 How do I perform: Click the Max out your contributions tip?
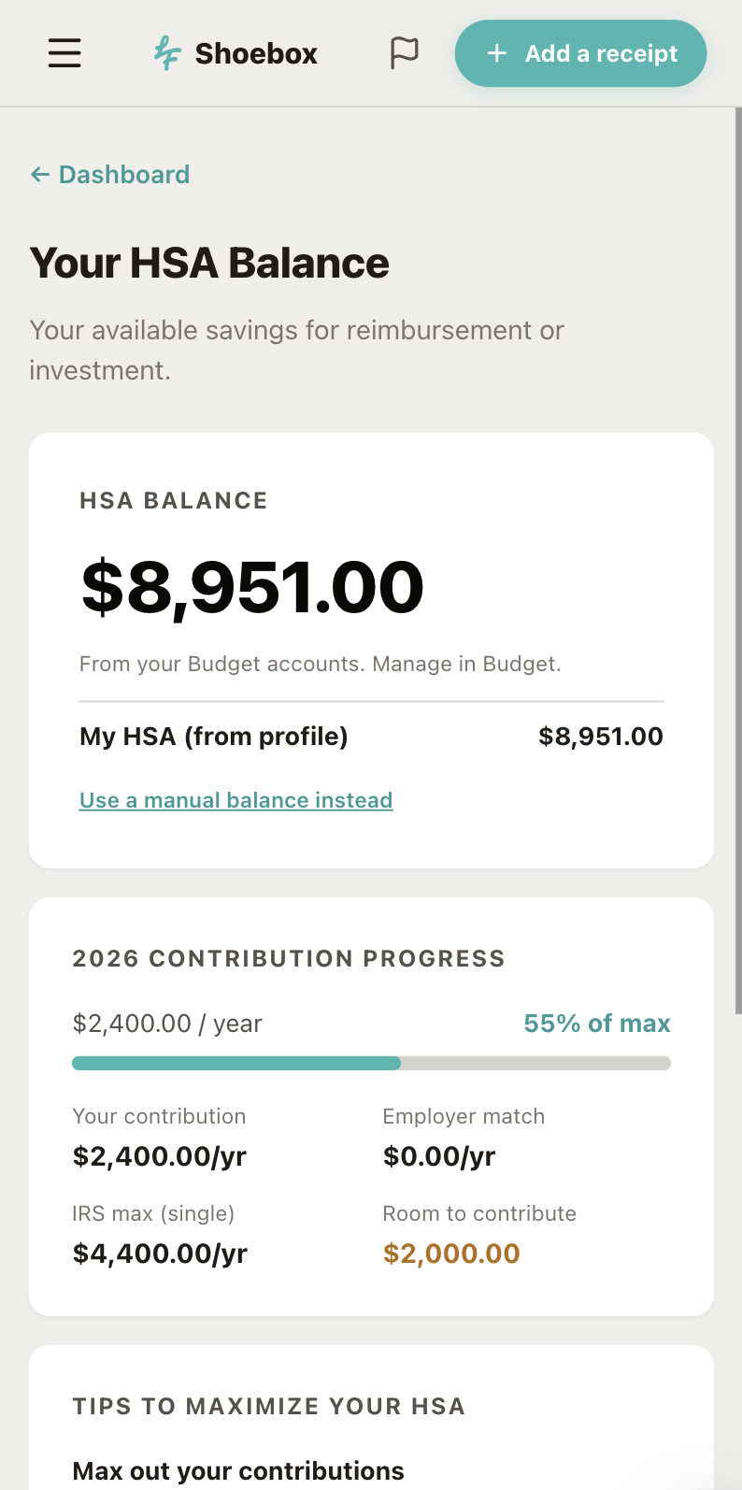[x=238, y=1470]
